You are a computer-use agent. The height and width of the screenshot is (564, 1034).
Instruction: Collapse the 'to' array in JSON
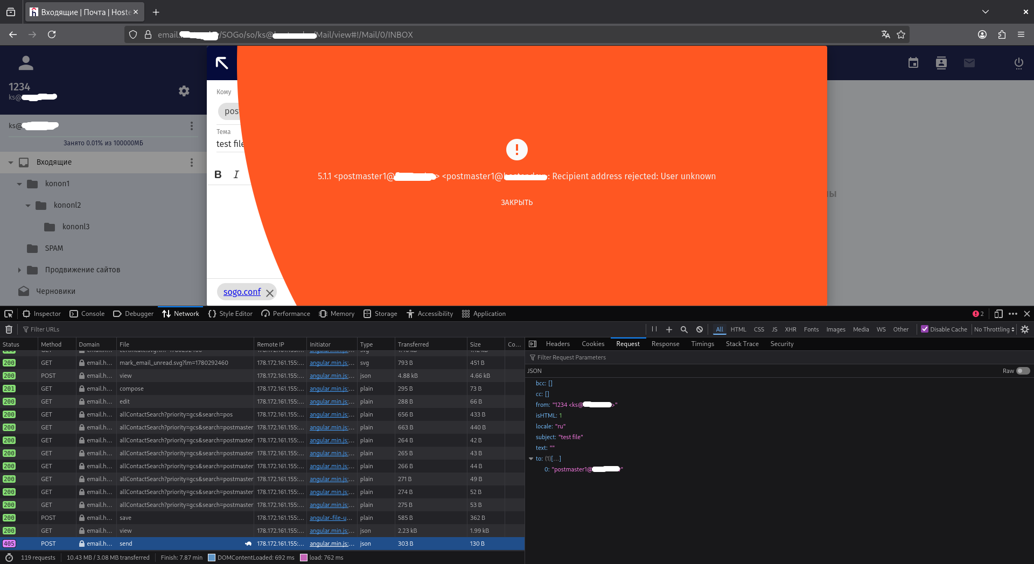tap(531, 459)
